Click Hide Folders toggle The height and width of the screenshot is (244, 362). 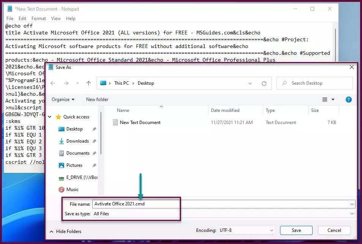click(x=66, y=232)
